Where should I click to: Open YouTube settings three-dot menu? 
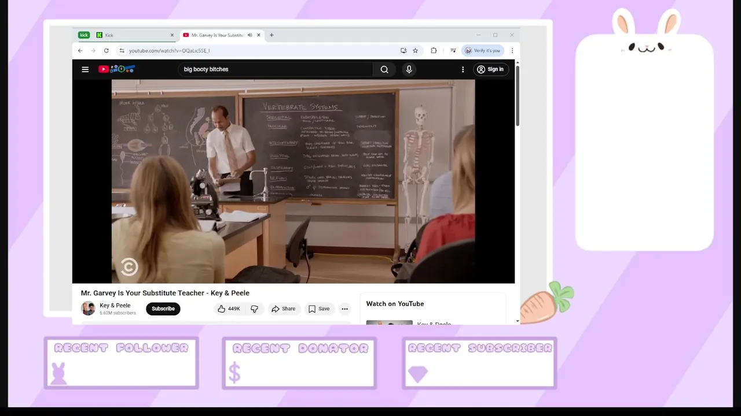tap(463, 69)
